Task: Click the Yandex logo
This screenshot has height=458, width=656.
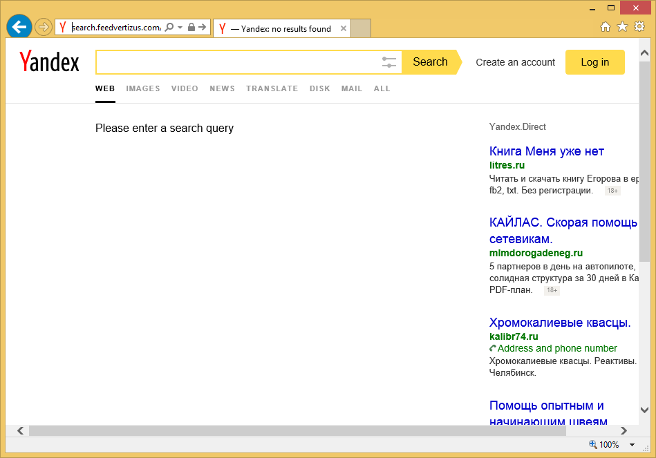Action: point(50,62)
